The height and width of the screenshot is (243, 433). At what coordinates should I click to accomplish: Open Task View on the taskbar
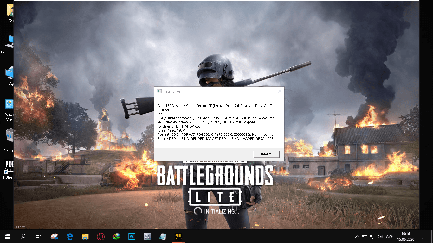[x=38, y=236]
